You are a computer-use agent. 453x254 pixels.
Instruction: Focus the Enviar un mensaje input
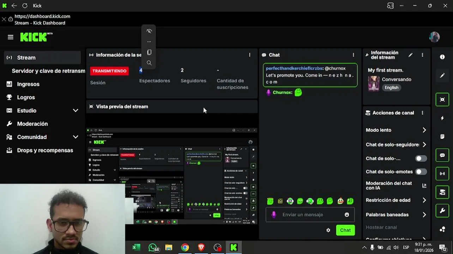310,214
